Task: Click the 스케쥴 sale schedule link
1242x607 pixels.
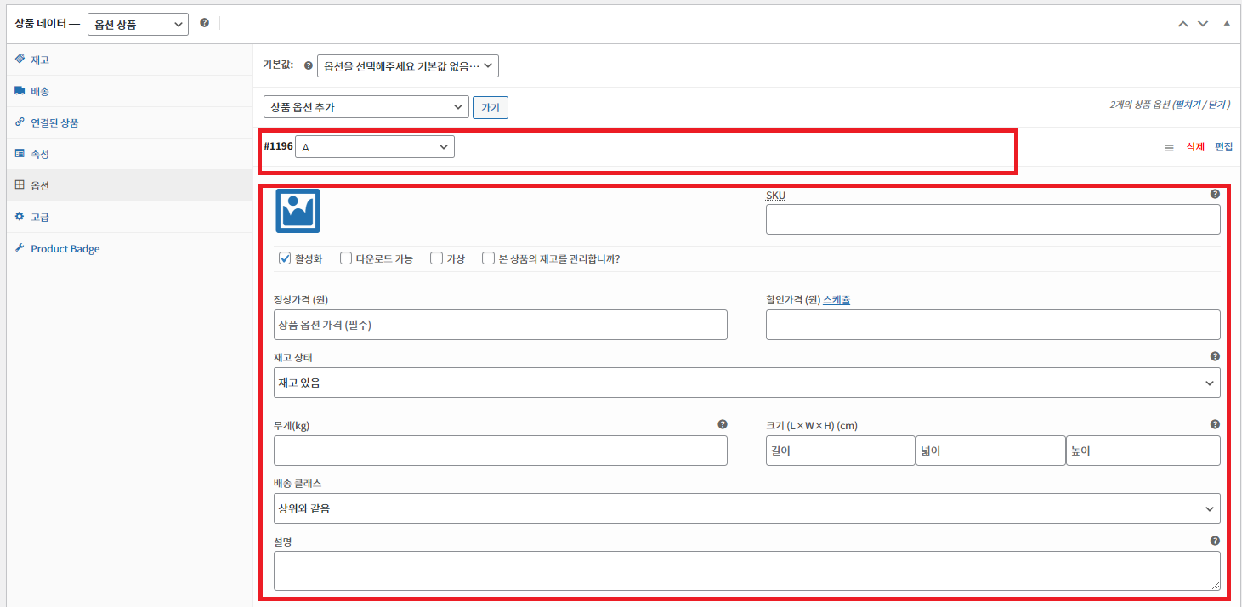Action: click(x=837, y=300)
